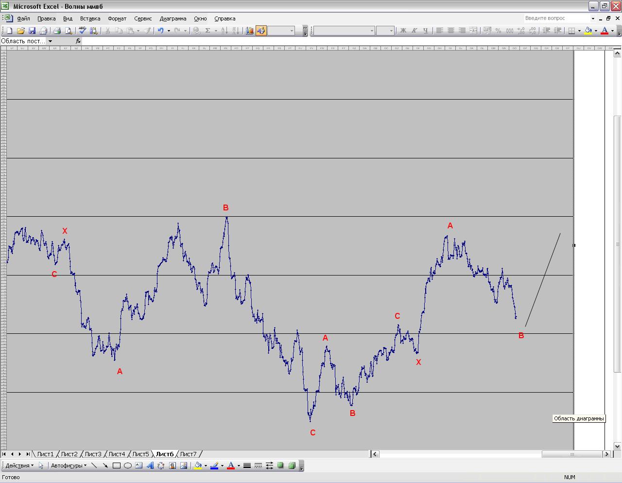Open the Chart Wizard icon
Viewport: 622px width, 483px height.
coord(249,31)
